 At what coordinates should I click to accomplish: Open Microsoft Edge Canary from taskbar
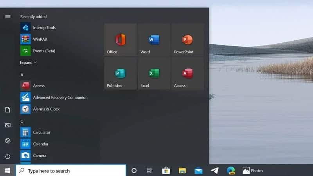(231, 171)
